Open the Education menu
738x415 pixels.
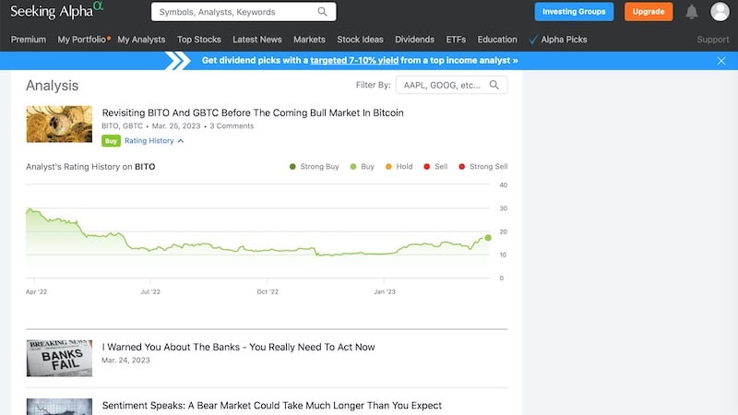497,40
